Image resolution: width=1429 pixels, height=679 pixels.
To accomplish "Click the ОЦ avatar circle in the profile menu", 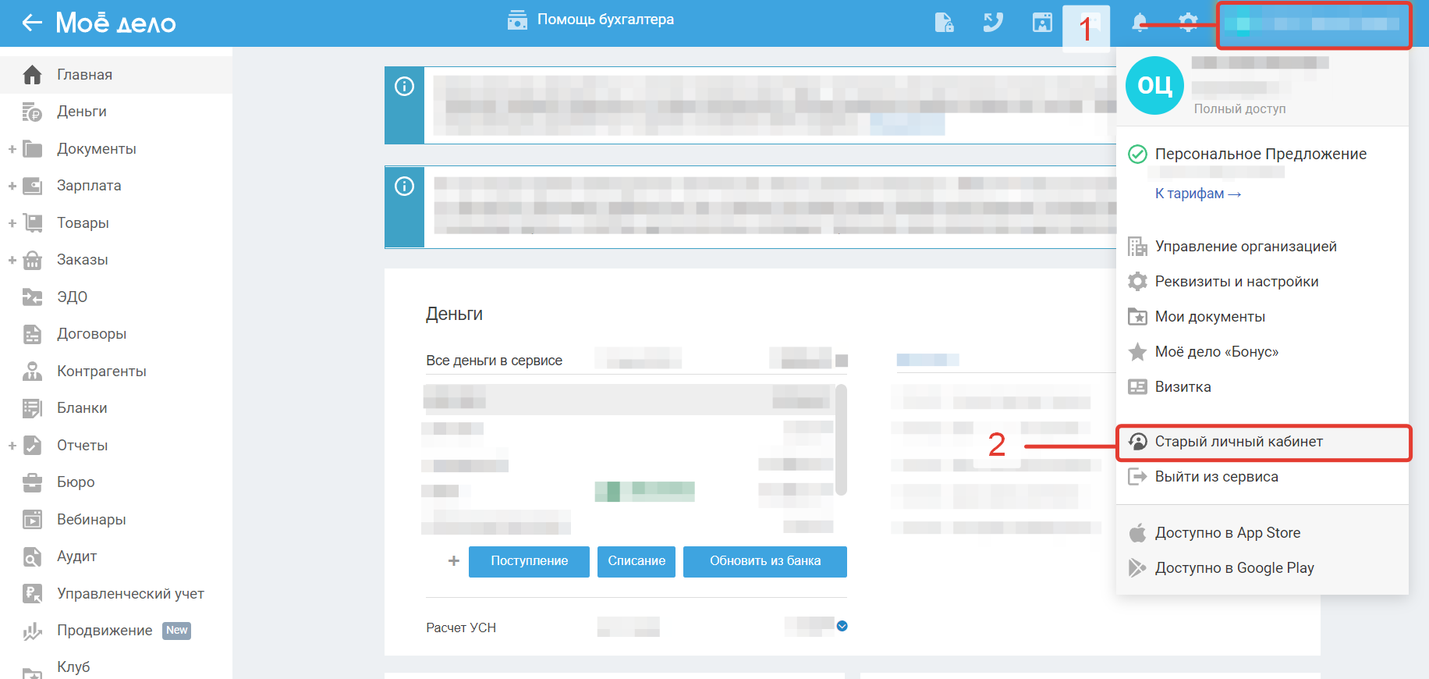I will (x=1154, y=85).
